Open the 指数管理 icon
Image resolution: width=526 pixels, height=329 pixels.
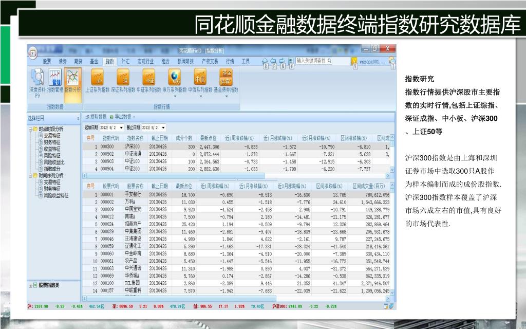[x=55, y=81]
